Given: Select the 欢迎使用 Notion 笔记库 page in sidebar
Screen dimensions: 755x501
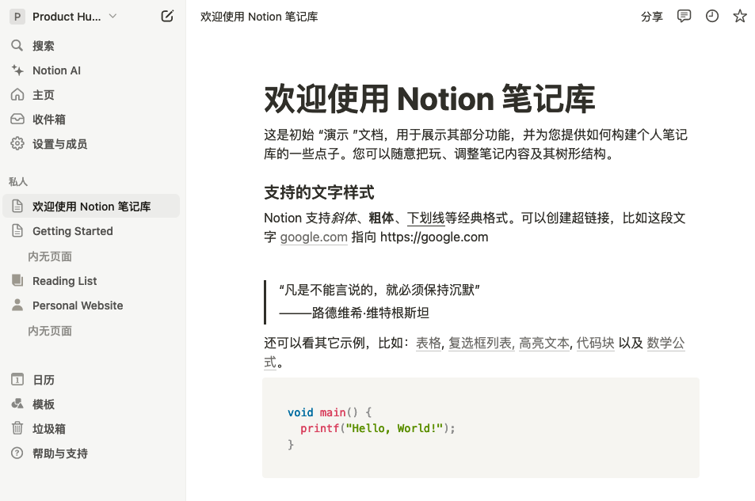Looking at the screenshot, I should tap(91, 206).
